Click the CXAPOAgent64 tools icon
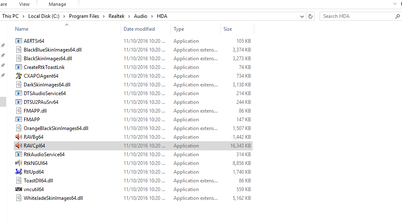402x221 pixels. coord(18,76)
